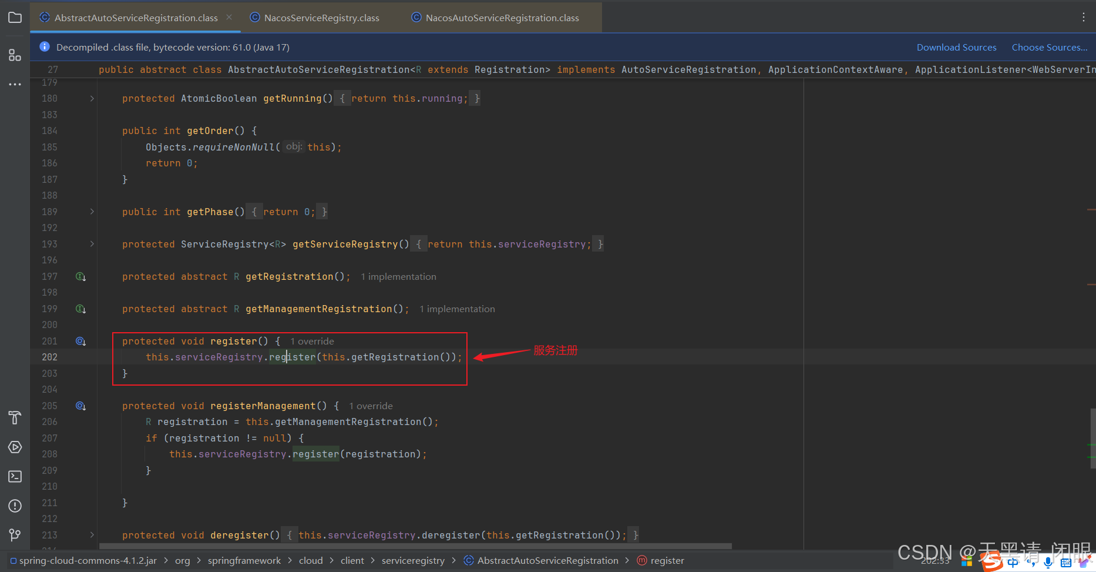Click the 202:33 caret position indicator

935,561
